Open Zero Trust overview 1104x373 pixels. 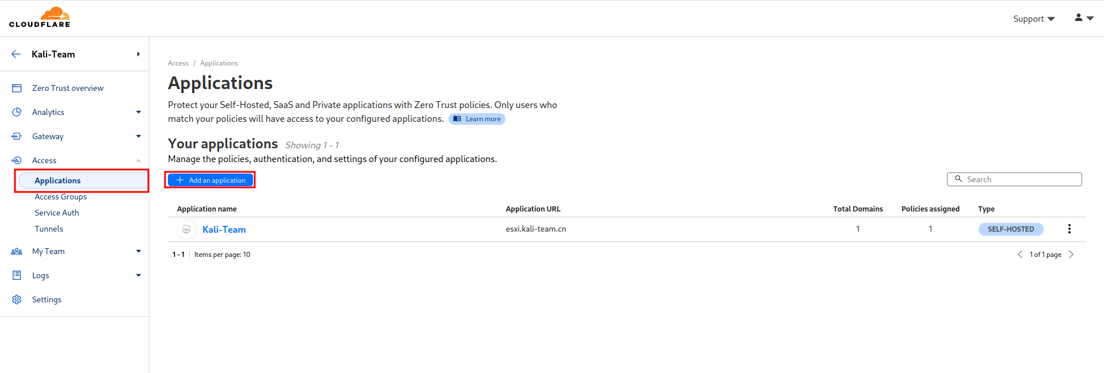tap(68, 88)
